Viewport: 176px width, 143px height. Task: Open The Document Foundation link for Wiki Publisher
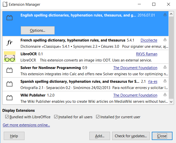coord(135,95)
